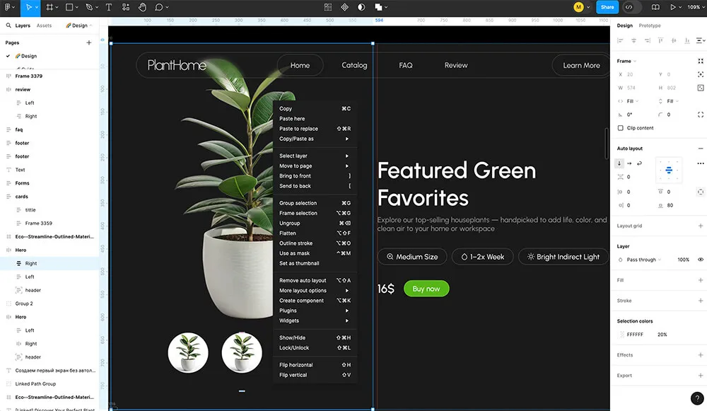The image size is (707, 411).
Task: Click the Boolean union icon
Action: click(x=378, y=7)
